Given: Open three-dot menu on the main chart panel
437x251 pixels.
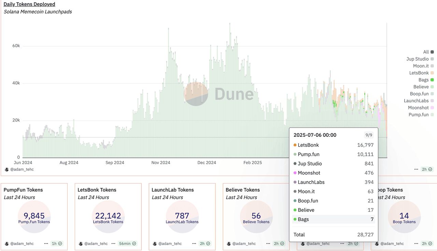Looking at the screenshot, I should (416, 169).
